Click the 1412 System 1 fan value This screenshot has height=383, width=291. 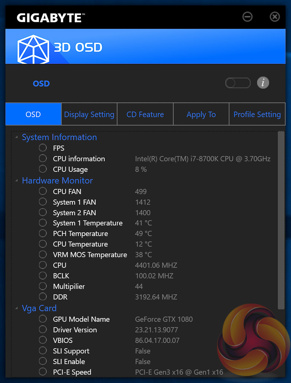pos(143,202)
